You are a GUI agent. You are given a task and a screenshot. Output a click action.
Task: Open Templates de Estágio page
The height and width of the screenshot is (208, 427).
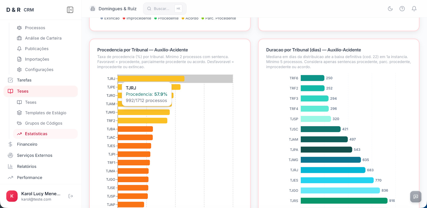(x=45, y=113)
